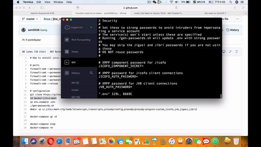Open file History on GitHub page
Viewport: 261px width, 147px height.
tap(232, 30)
